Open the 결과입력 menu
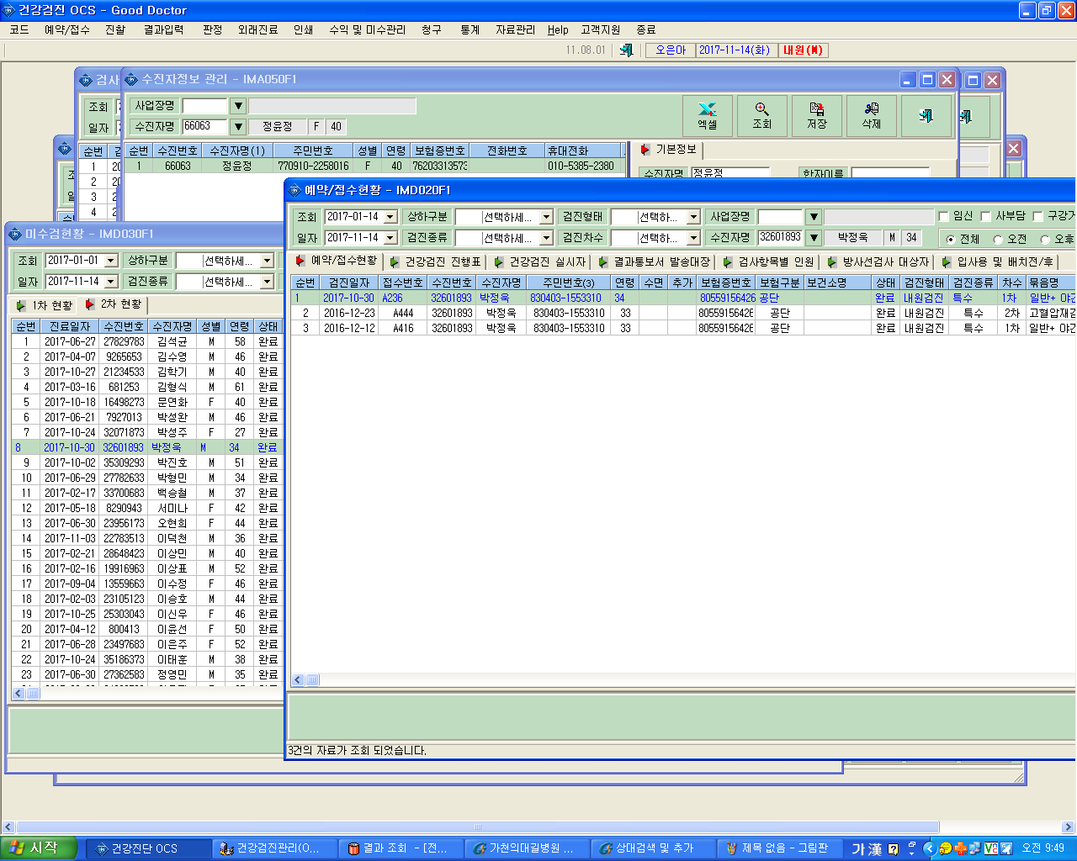Viewport: 1077px width, 861px height. [x=163, y=29]
